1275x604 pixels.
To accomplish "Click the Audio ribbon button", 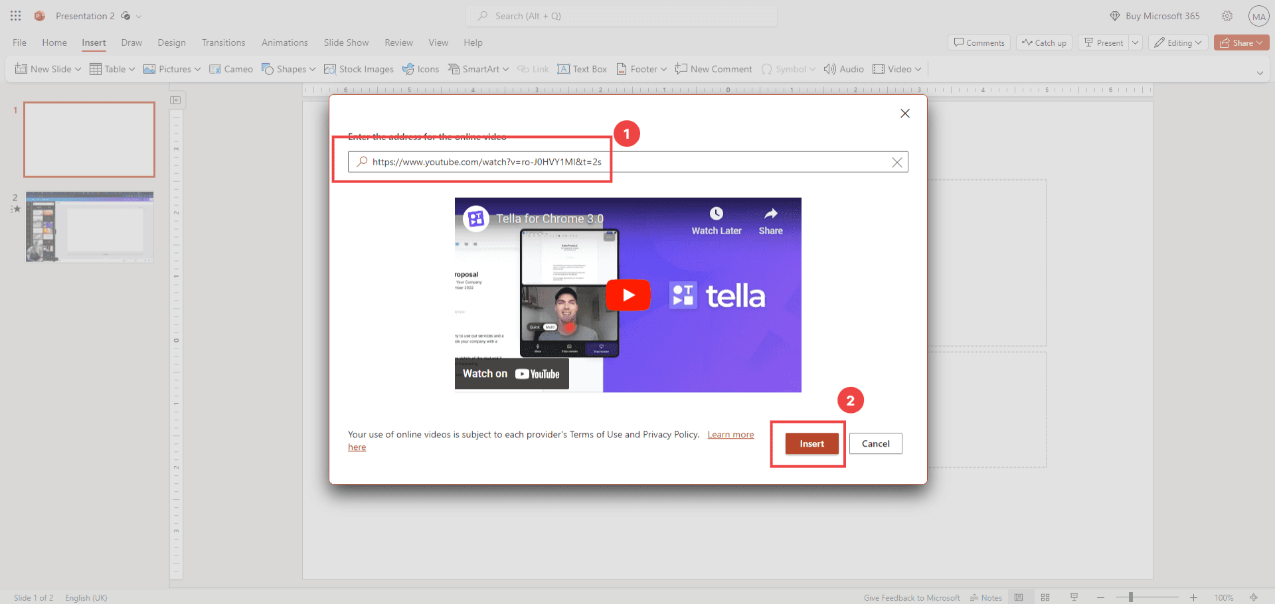I will [844, 69].
